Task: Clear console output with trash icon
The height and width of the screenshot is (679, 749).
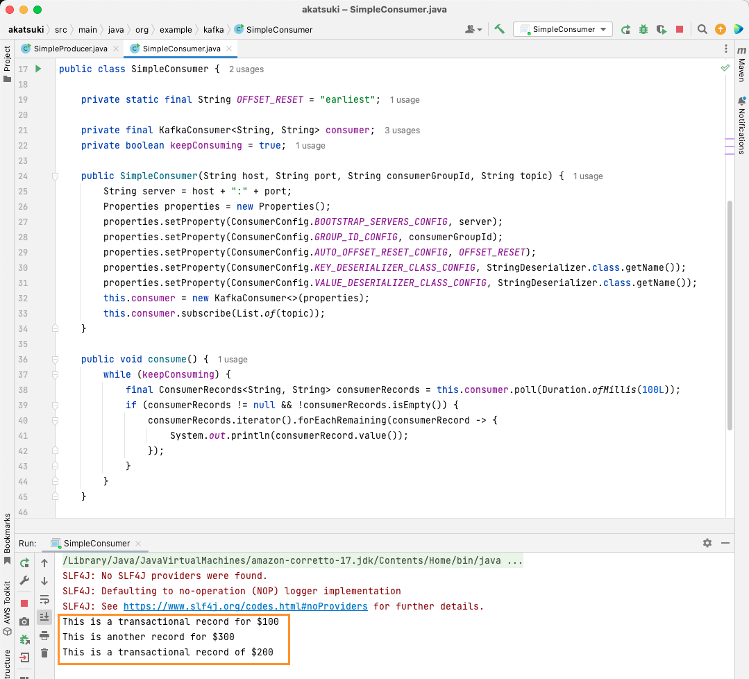Action: point(44,653)
